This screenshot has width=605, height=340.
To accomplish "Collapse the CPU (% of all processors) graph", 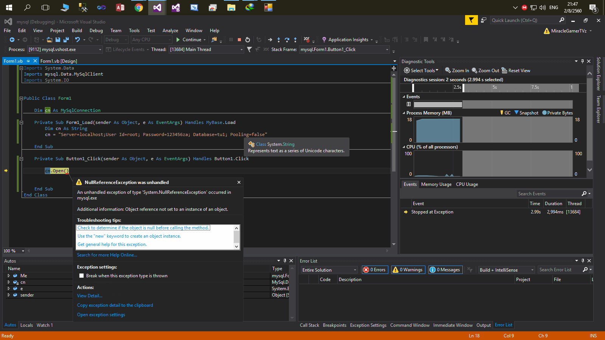I will tap(404, 147).
